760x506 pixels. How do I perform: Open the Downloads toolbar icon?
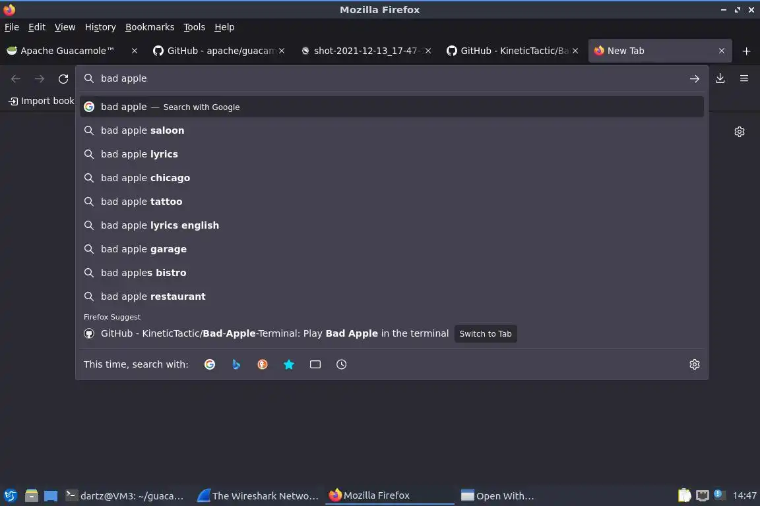point(720,78)
